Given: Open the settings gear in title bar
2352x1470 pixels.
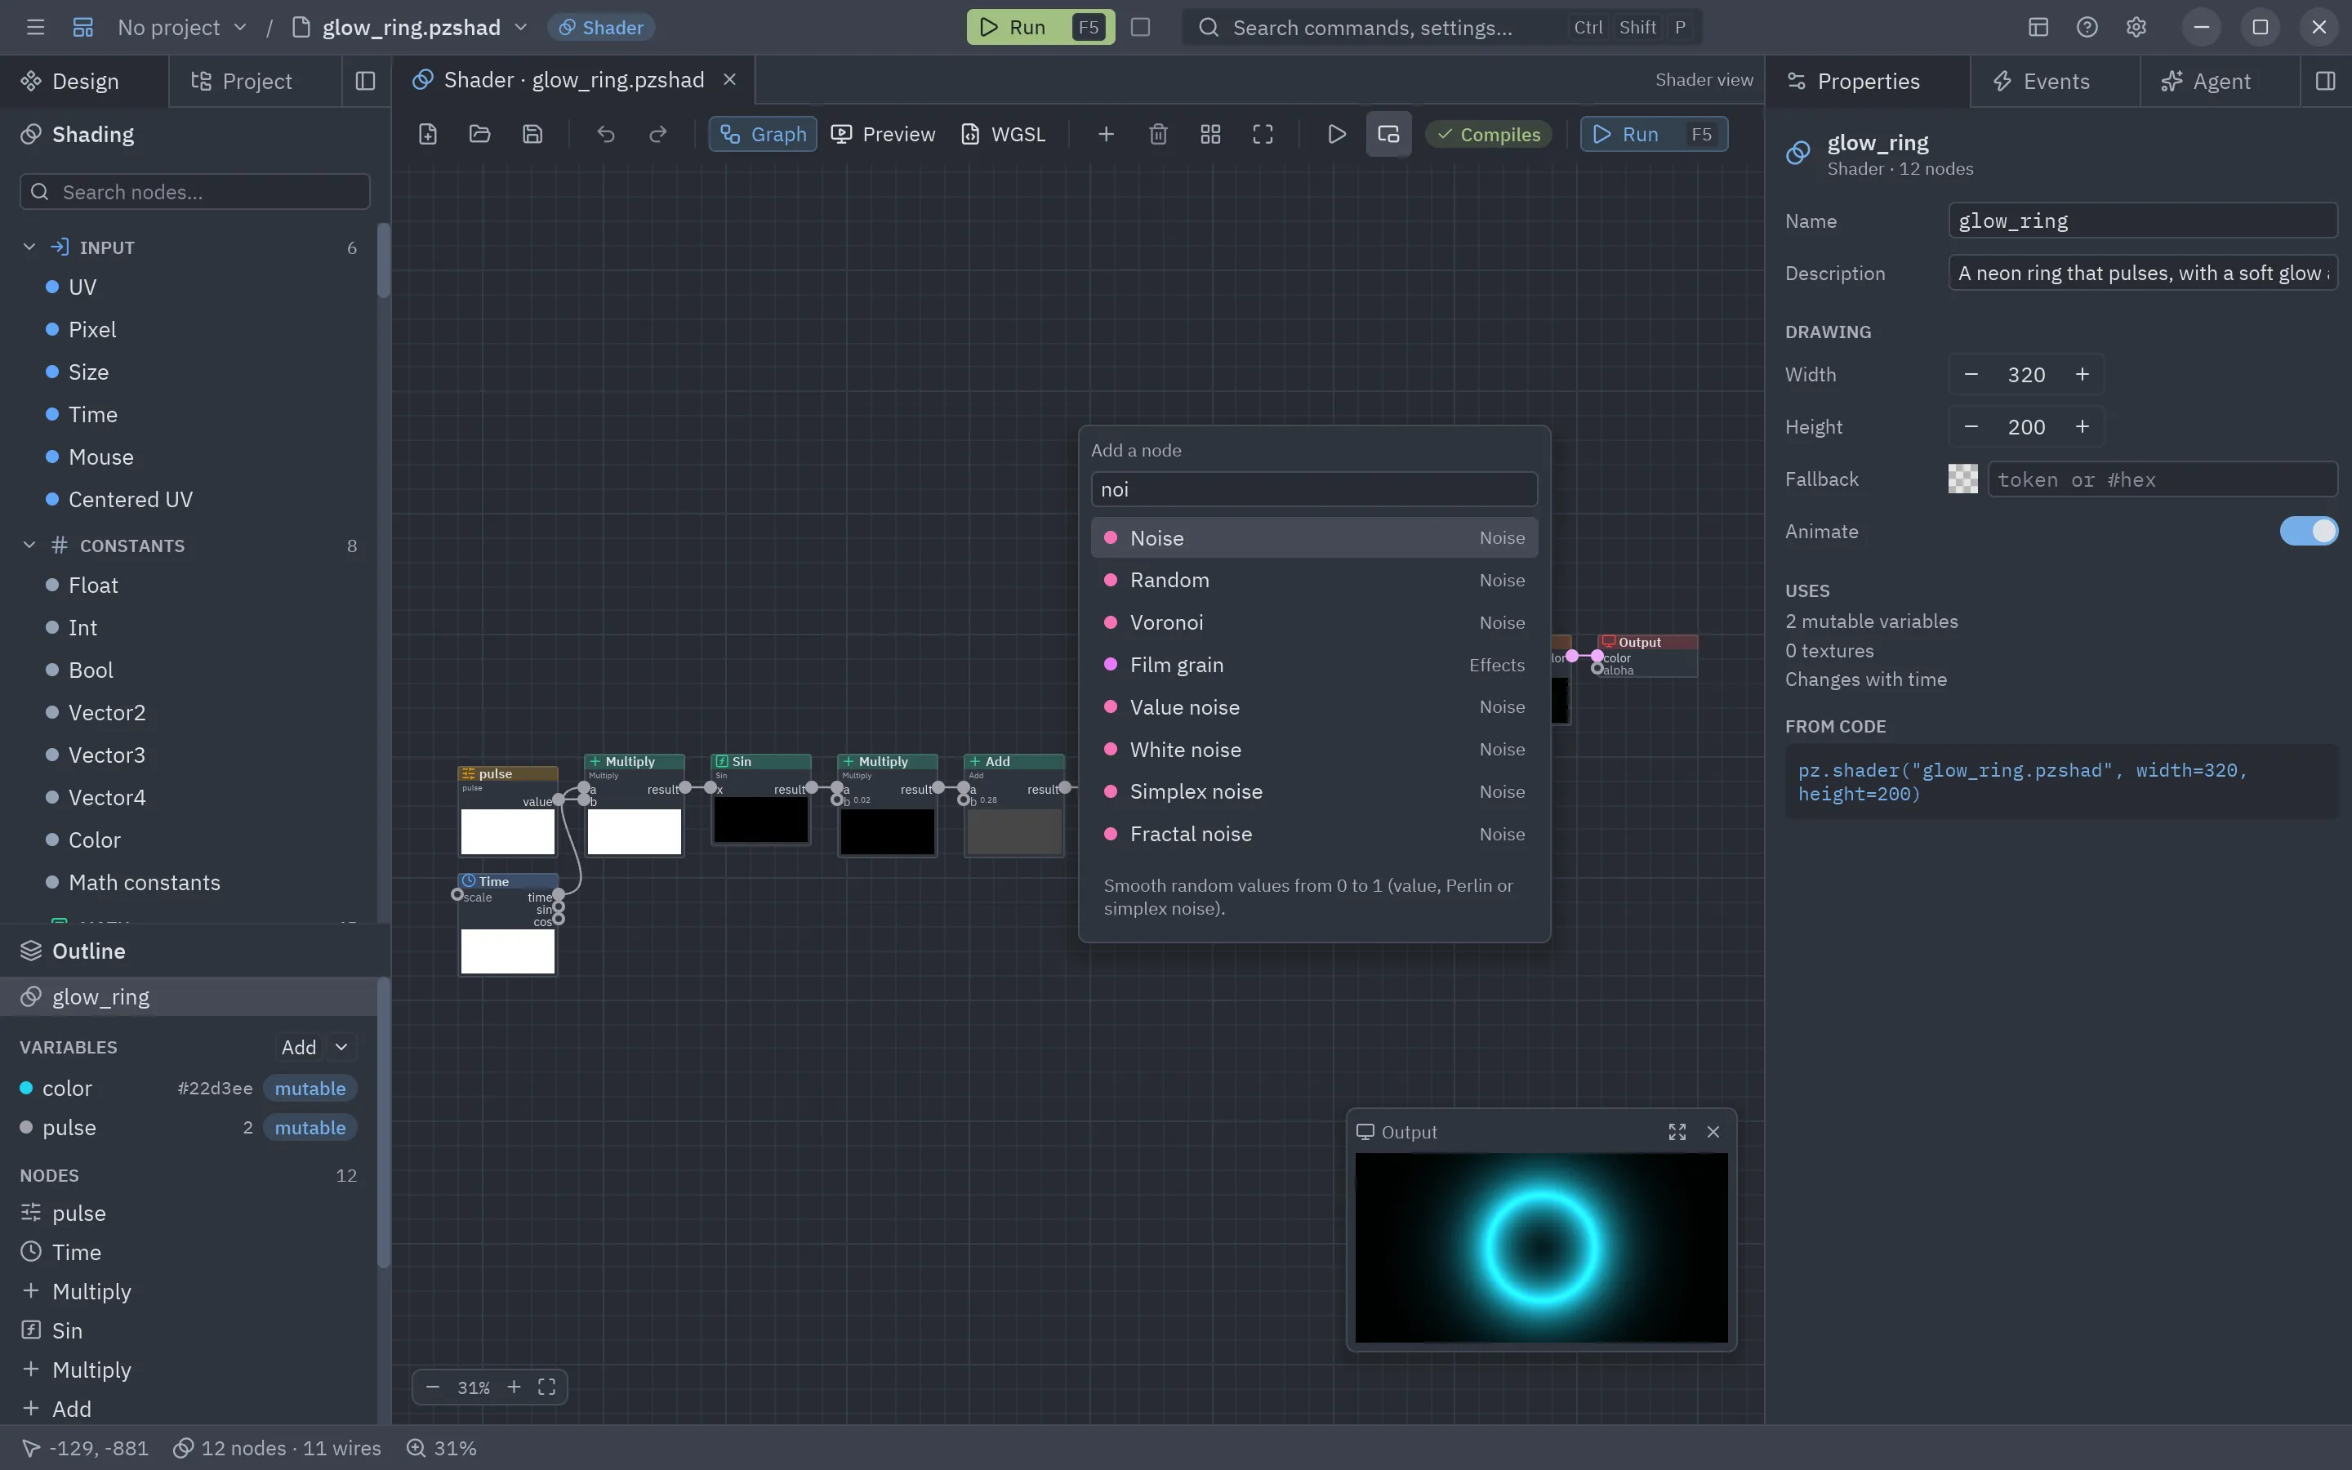Looking at the screenshot, I should (2136, 27).
